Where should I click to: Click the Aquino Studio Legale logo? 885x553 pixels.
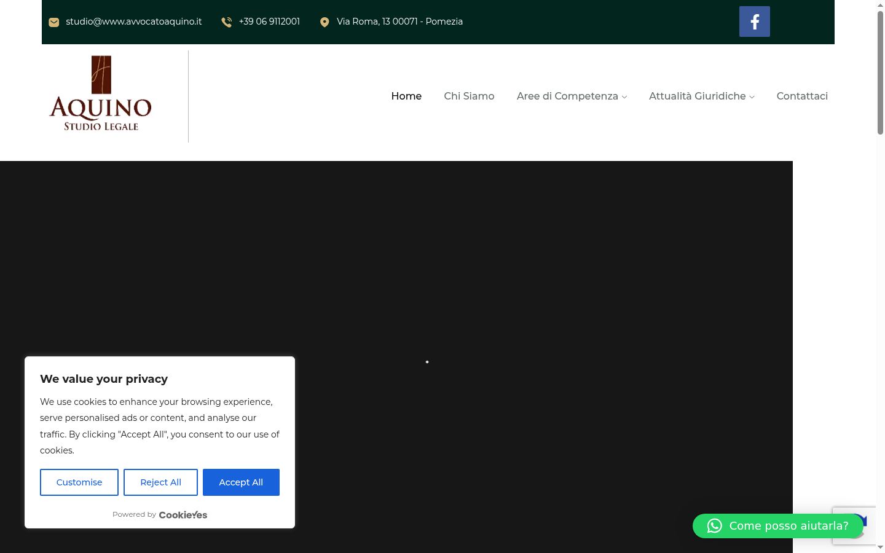(101, 93)
